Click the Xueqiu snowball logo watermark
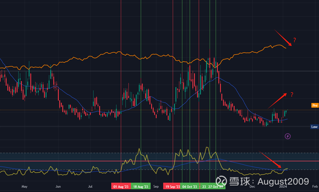The image size is (319, 192). [222, 181]
